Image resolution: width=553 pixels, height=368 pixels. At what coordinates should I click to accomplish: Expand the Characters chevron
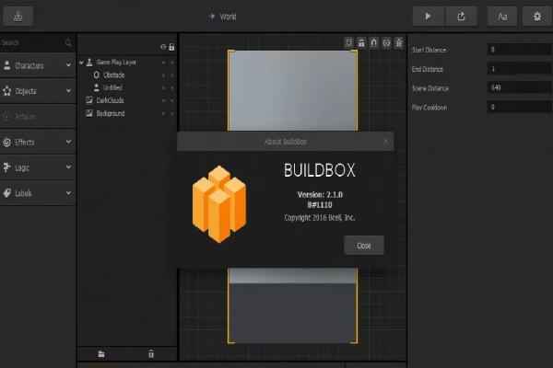point(68,65)
